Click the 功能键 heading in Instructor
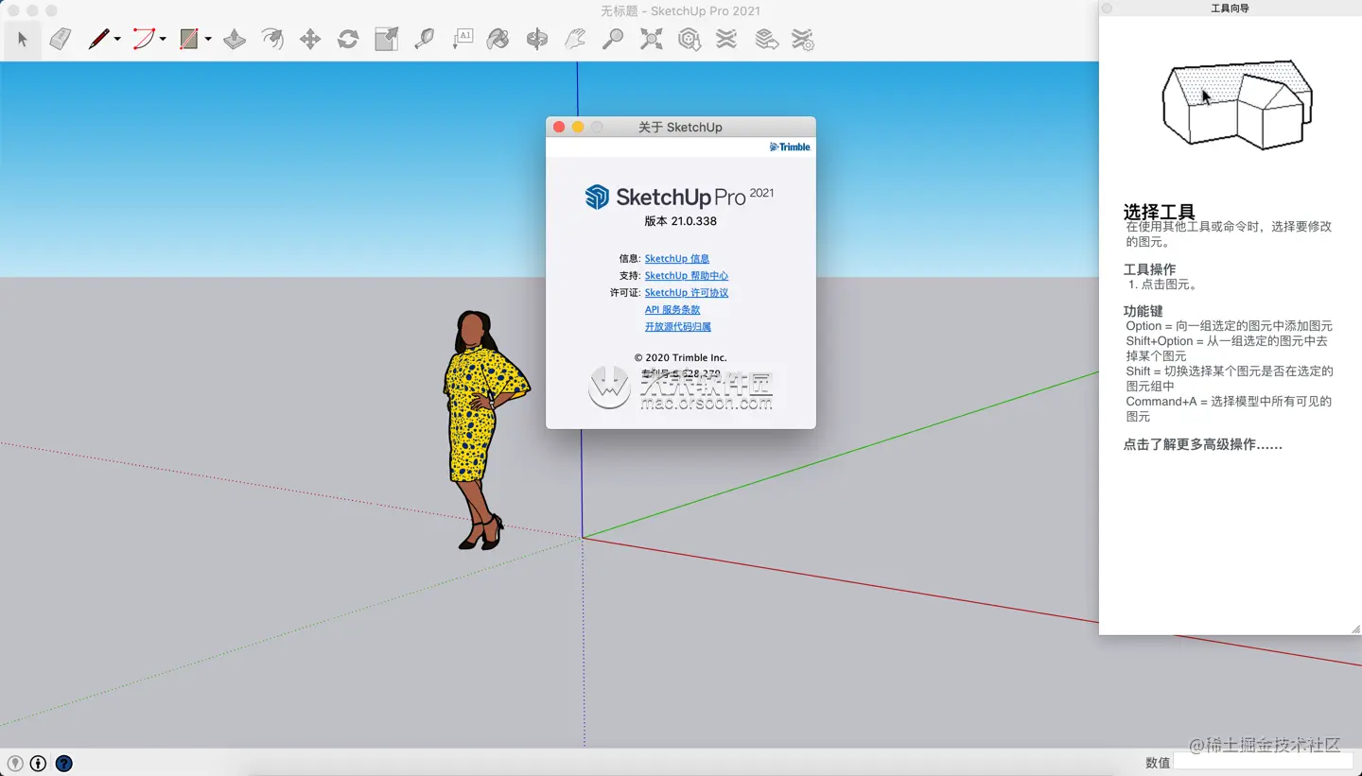 (x=1144, y=311)
